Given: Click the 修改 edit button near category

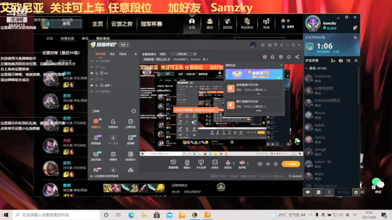Looking at the screenshot, I should (163, 54).
